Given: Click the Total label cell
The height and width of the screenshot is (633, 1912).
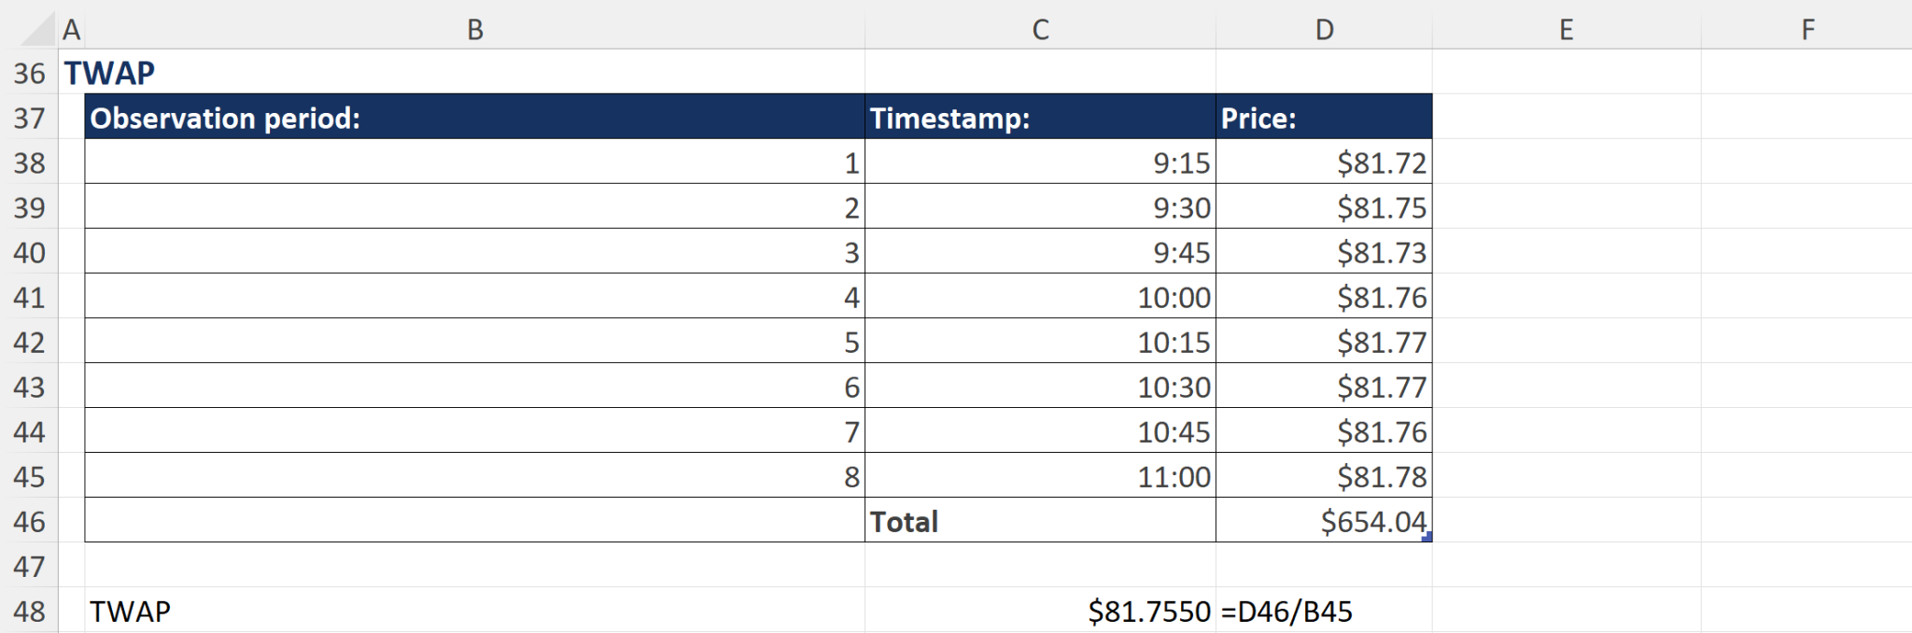Looking at the screenshot, I should point(1040,521).
